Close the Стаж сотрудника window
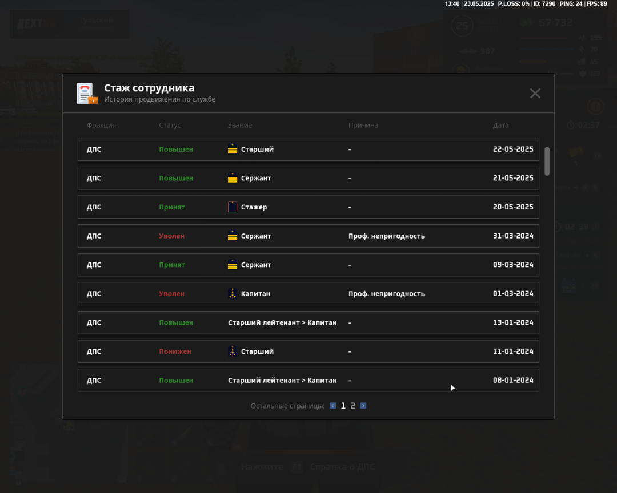 coord(535,94)
